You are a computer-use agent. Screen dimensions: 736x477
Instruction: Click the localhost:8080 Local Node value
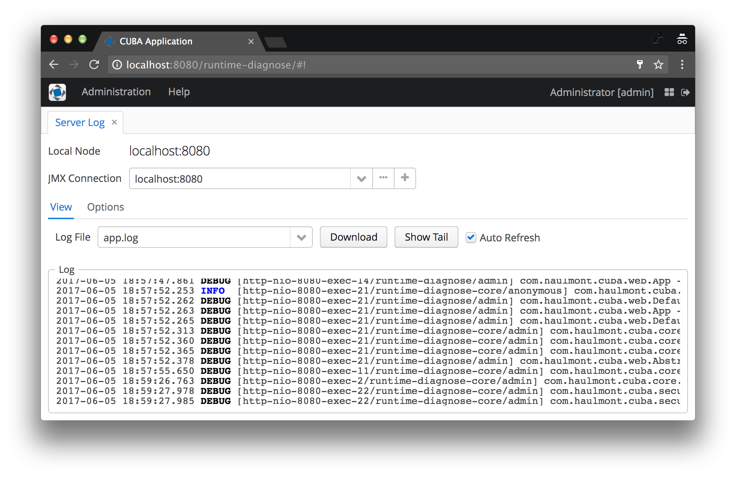[170, 151]
